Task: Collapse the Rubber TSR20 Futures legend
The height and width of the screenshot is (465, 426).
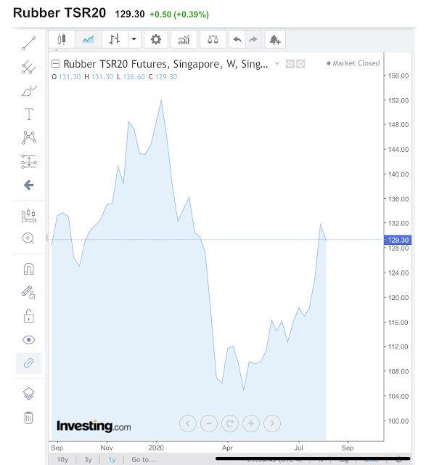Action: click(x=56, y=64)
